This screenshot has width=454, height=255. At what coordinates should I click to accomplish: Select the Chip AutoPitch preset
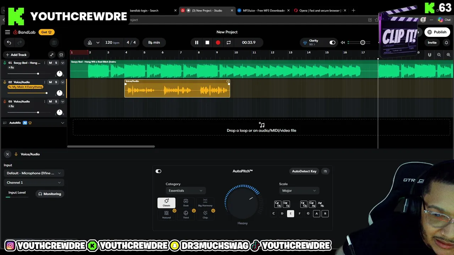click(x=205, y=215)
